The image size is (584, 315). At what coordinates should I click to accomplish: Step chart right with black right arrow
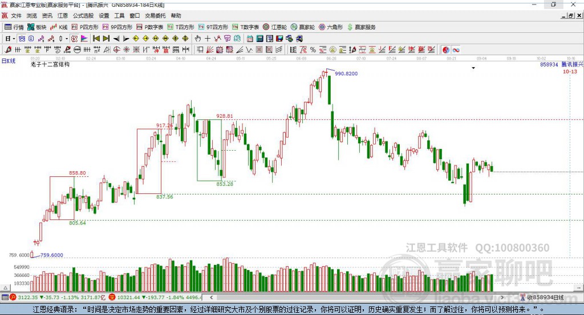(126, 39)
